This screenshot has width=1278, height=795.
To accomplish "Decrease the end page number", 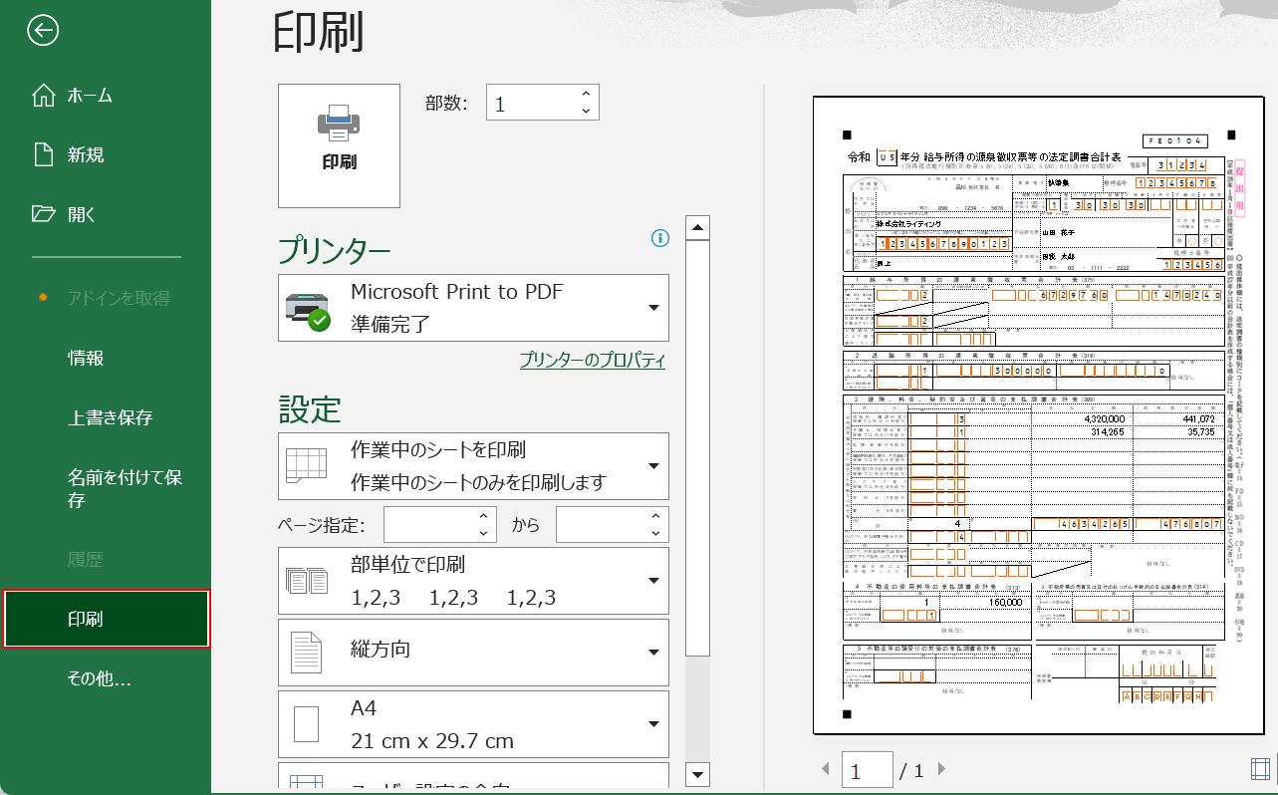I will (656, 533).
